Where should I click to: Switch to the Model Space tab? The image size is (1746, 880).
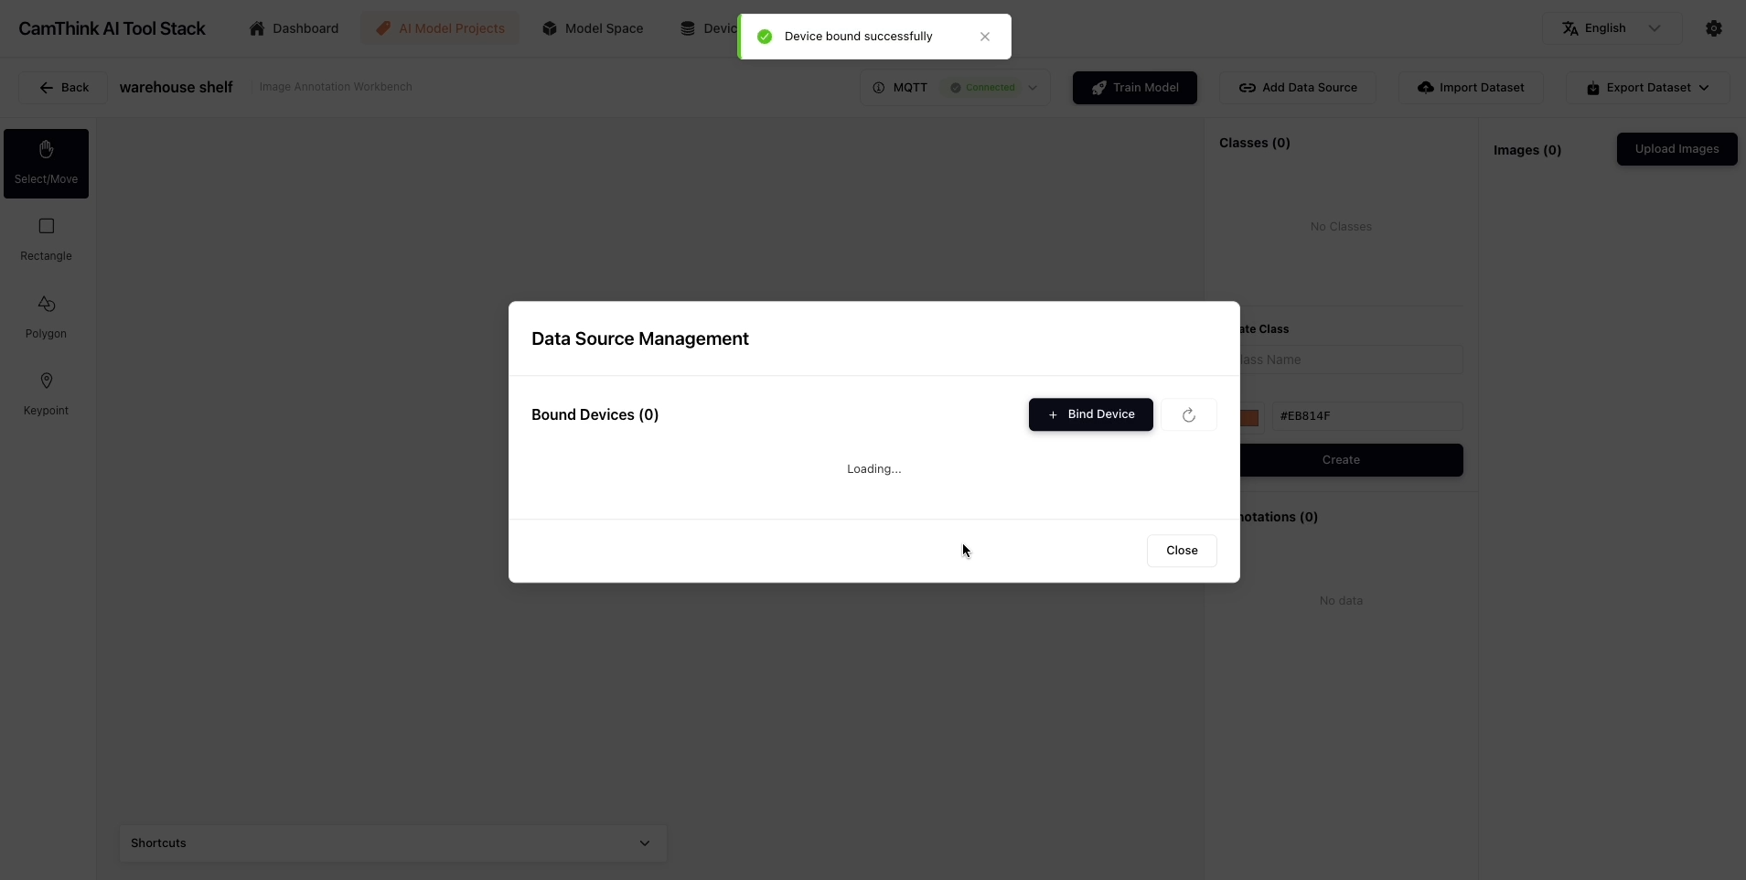[x=593, y=28]
